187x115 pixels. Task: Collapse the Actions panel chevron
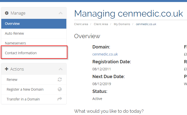pyautogui.click(x=61, y=69)
